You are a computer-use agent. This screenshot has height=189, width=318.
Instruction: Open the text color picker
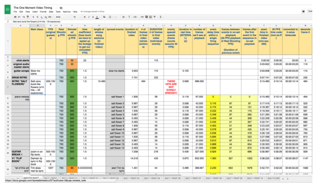pyautogui.click(x=97, y=17)
